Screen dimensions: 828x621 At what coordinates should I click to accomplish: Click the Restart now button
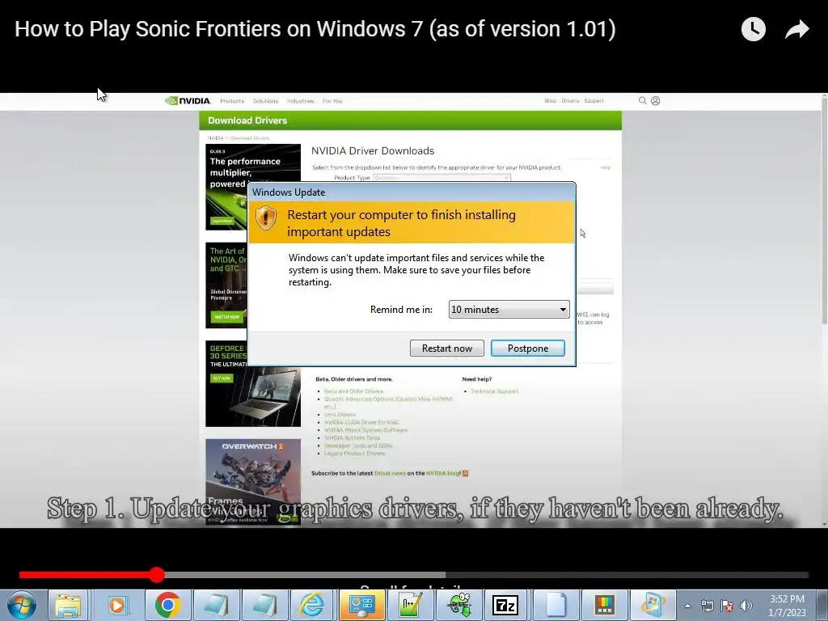tap(446, 348)
